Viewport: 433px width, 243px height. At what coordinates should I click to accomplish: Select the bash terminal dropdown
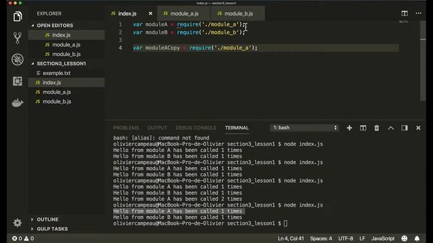[304, 128]
